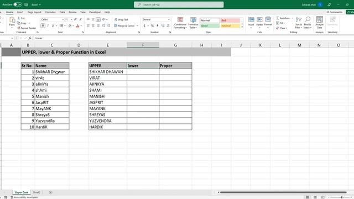Open the Name Box dropdown arrow

point(12,38)
